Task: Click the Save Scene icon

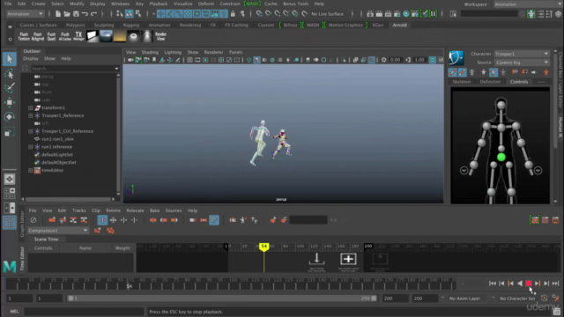Action: [x=76, y=14]
